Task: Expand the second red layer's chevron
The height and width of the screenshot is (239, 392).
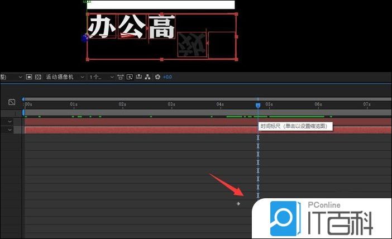Action: [9, 130]
